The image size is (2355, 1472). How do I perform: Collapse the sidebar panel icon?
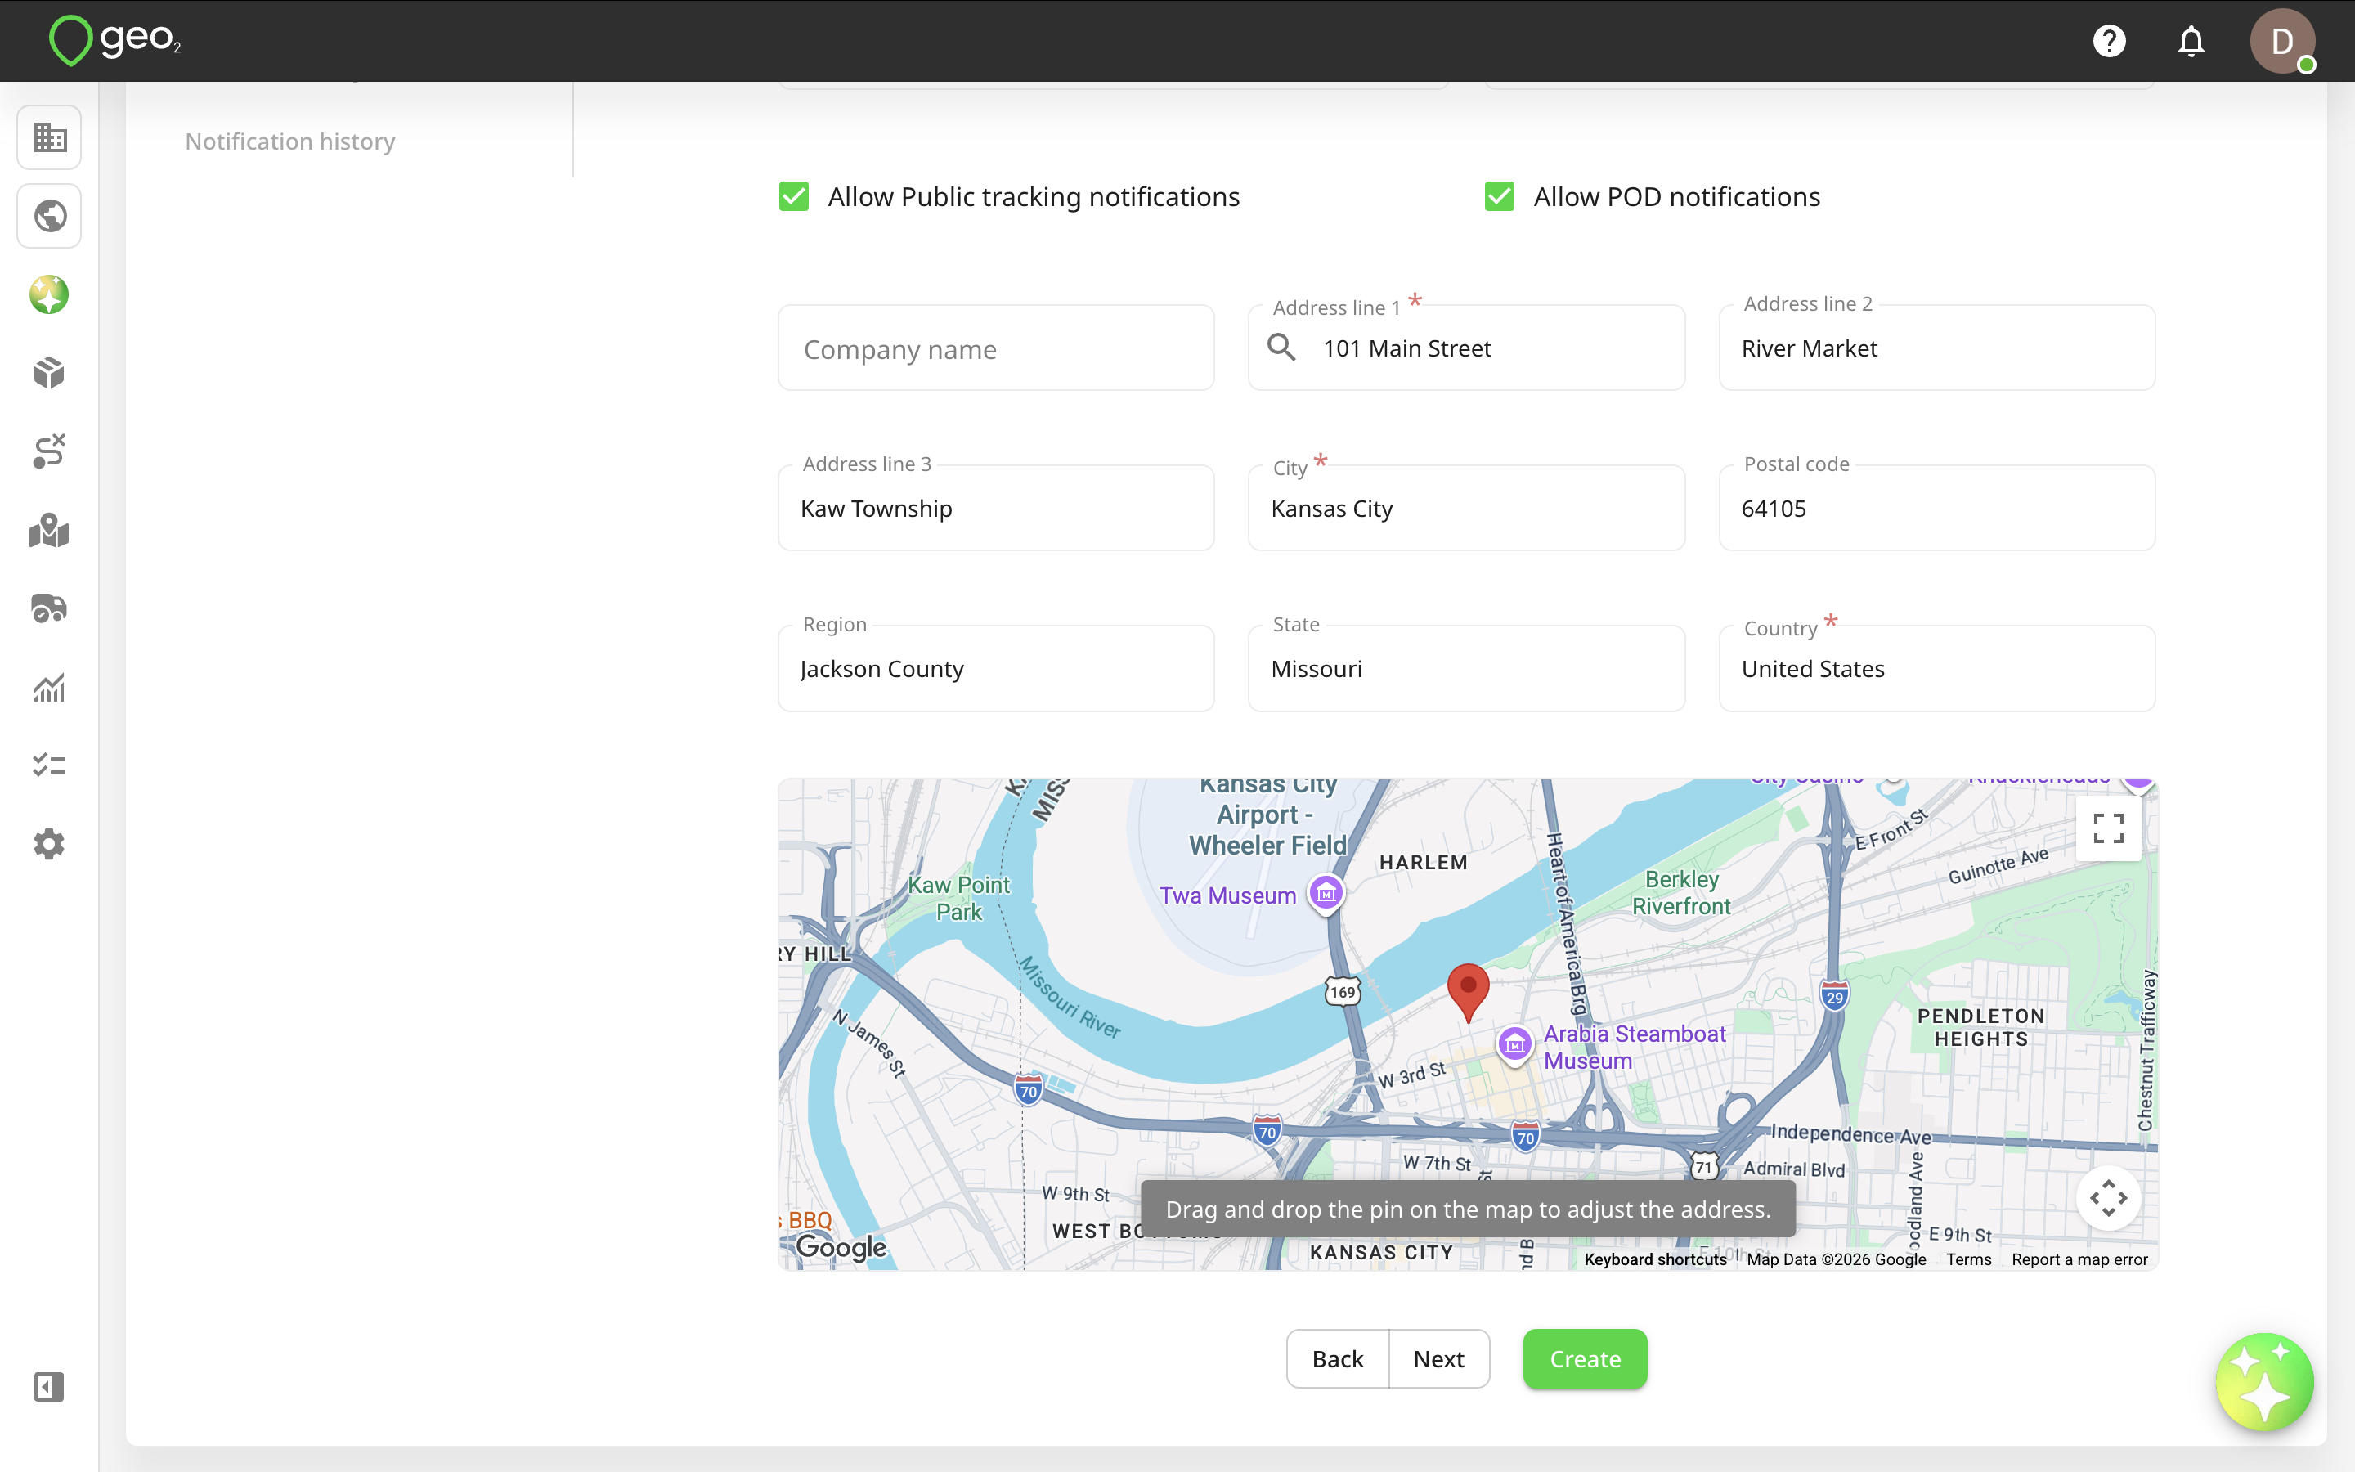[50, 1386]
